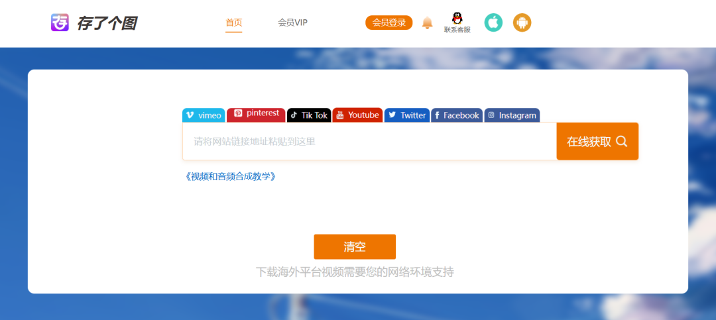This screenshot has width=716, height=320.
Task: Open the 视频和音频合成教学 tutorial link
Action: [230, 176]
